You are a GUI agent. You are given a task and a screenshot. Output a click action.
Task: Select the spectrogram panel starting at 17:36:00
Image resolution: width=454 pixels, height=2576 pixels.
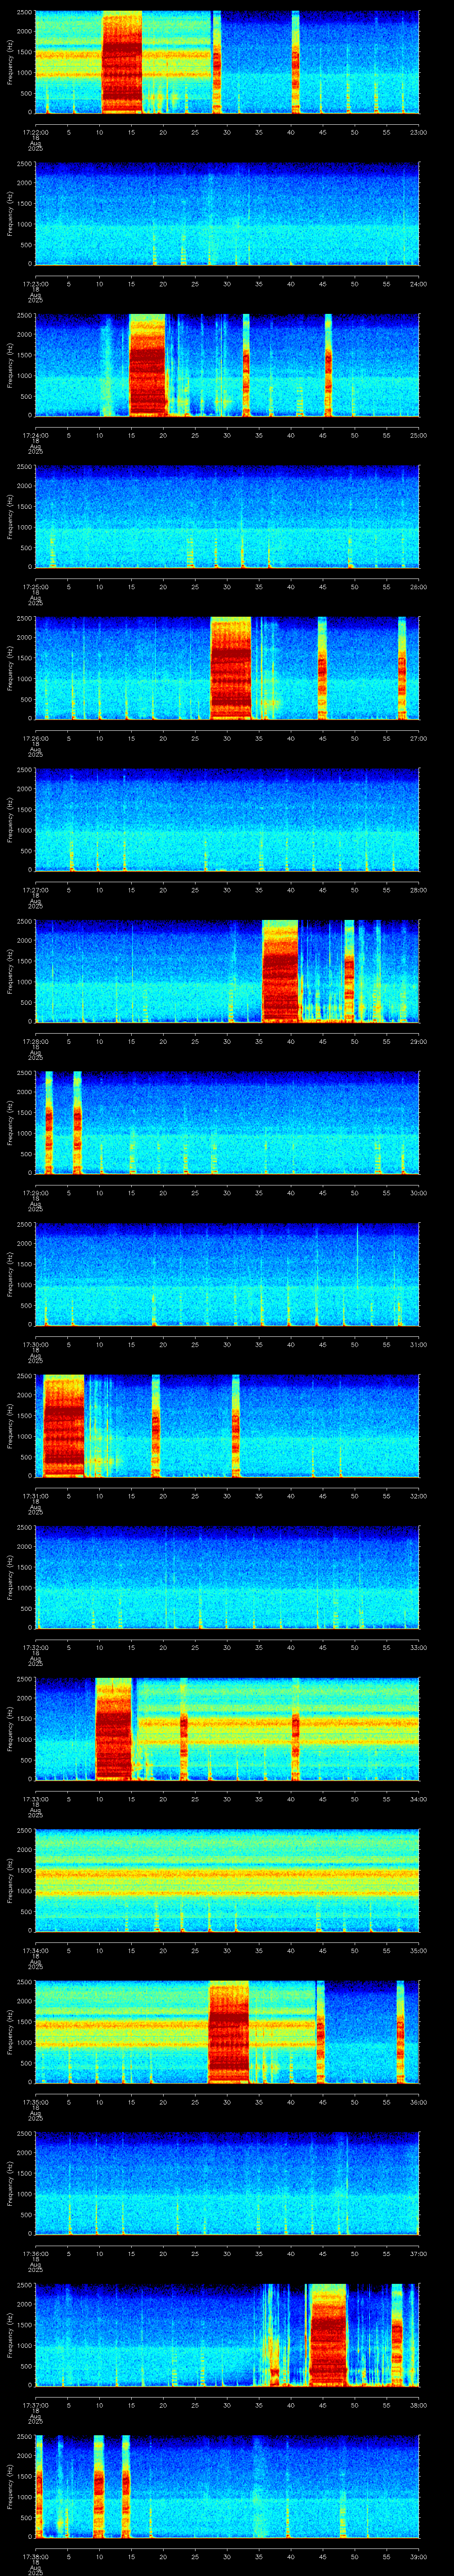[x=227, y=2183]
